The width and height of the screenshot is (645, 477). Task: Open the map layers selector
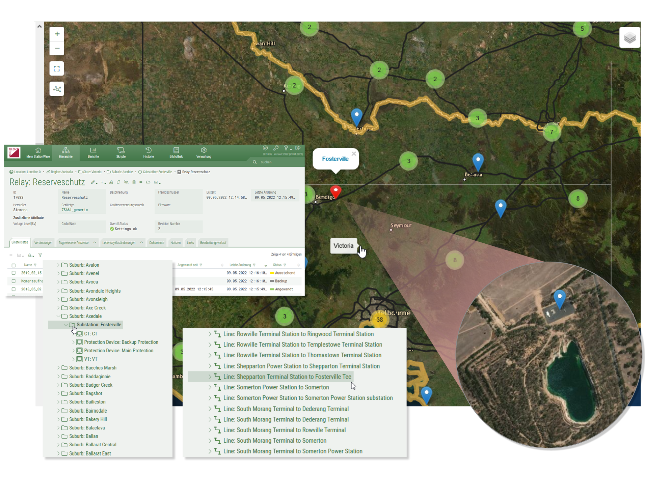[629, 38]
